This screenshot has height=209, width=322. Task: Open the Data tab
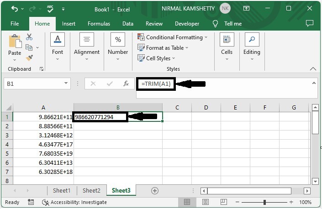(x=128, y=24)
